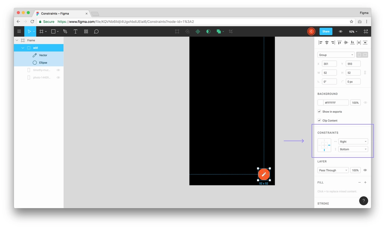Click the align left edges icon

pos(320,42)
